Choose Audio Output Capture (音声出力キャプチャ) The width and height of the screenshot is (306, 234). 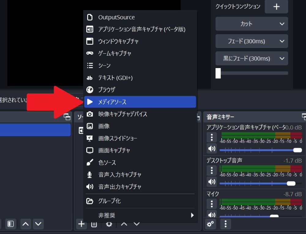coord(140,187)
